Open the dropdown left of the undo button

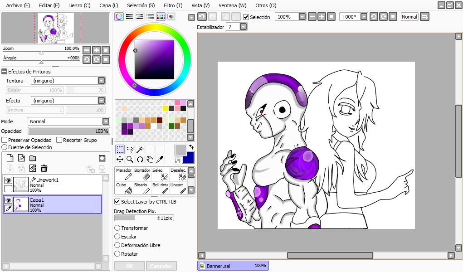192,18
